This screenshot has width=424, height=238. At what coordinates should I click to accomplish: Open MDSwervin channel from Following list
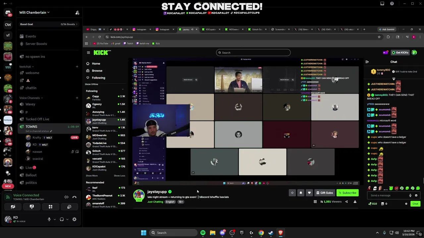(105, 137)
